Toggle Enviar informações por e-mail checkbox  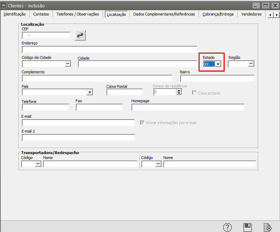(x=142, y=123)
